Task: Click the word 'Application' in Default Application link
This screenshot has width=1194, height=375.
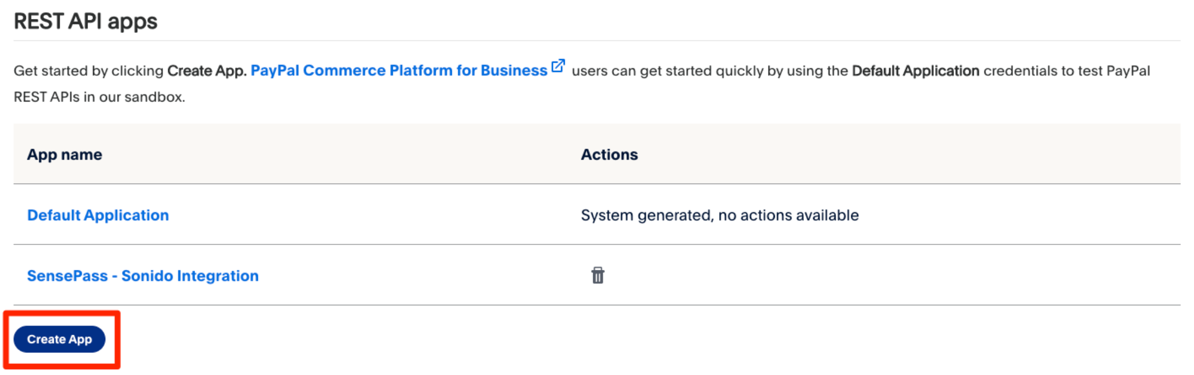Action: pyautogui.click(x=126, y=215)
